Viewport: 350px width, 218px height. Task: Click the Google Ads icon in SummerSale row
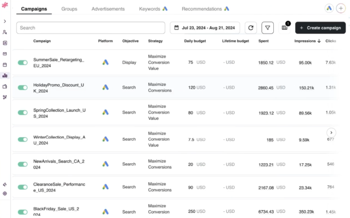pyautogui.click(x=106, y=62)
